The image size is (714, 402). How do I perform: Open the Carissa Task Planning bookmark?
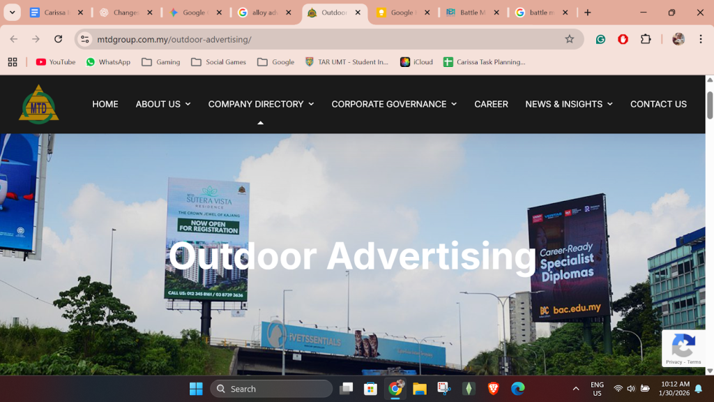pyautogui.click(x=485, y=62)
